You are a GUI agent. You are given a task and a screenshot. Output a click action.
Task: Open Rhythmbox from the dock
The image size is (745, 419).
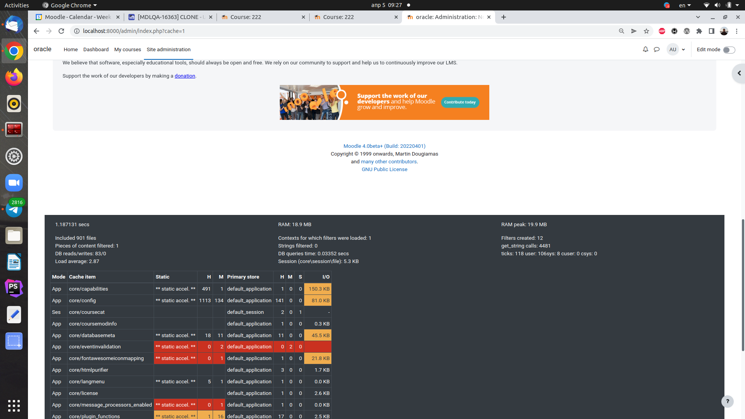(14, 104)
